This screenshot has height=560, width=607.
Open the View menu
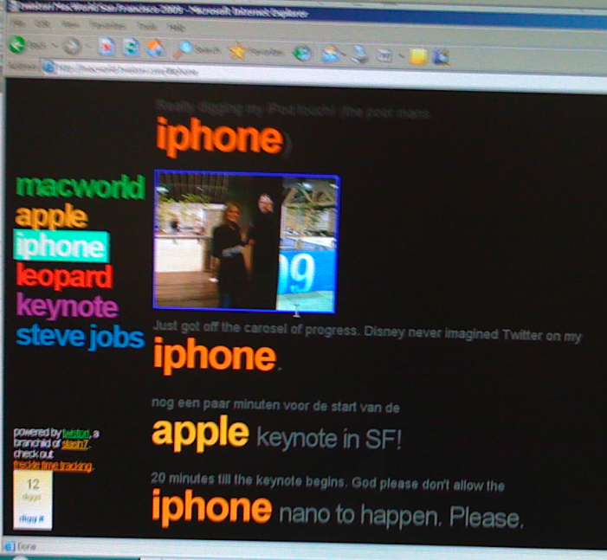point(70,25)
